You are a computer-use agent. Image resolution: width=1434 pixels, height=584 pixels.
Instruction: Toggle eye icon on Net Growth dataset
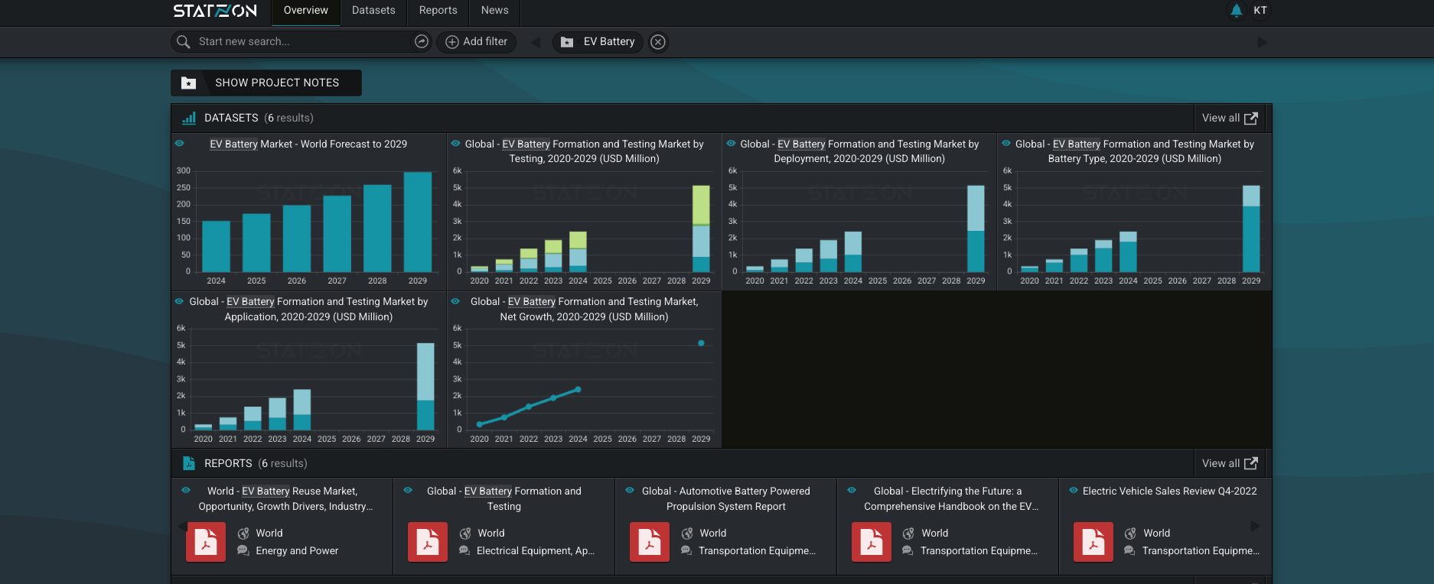[455, 302]
